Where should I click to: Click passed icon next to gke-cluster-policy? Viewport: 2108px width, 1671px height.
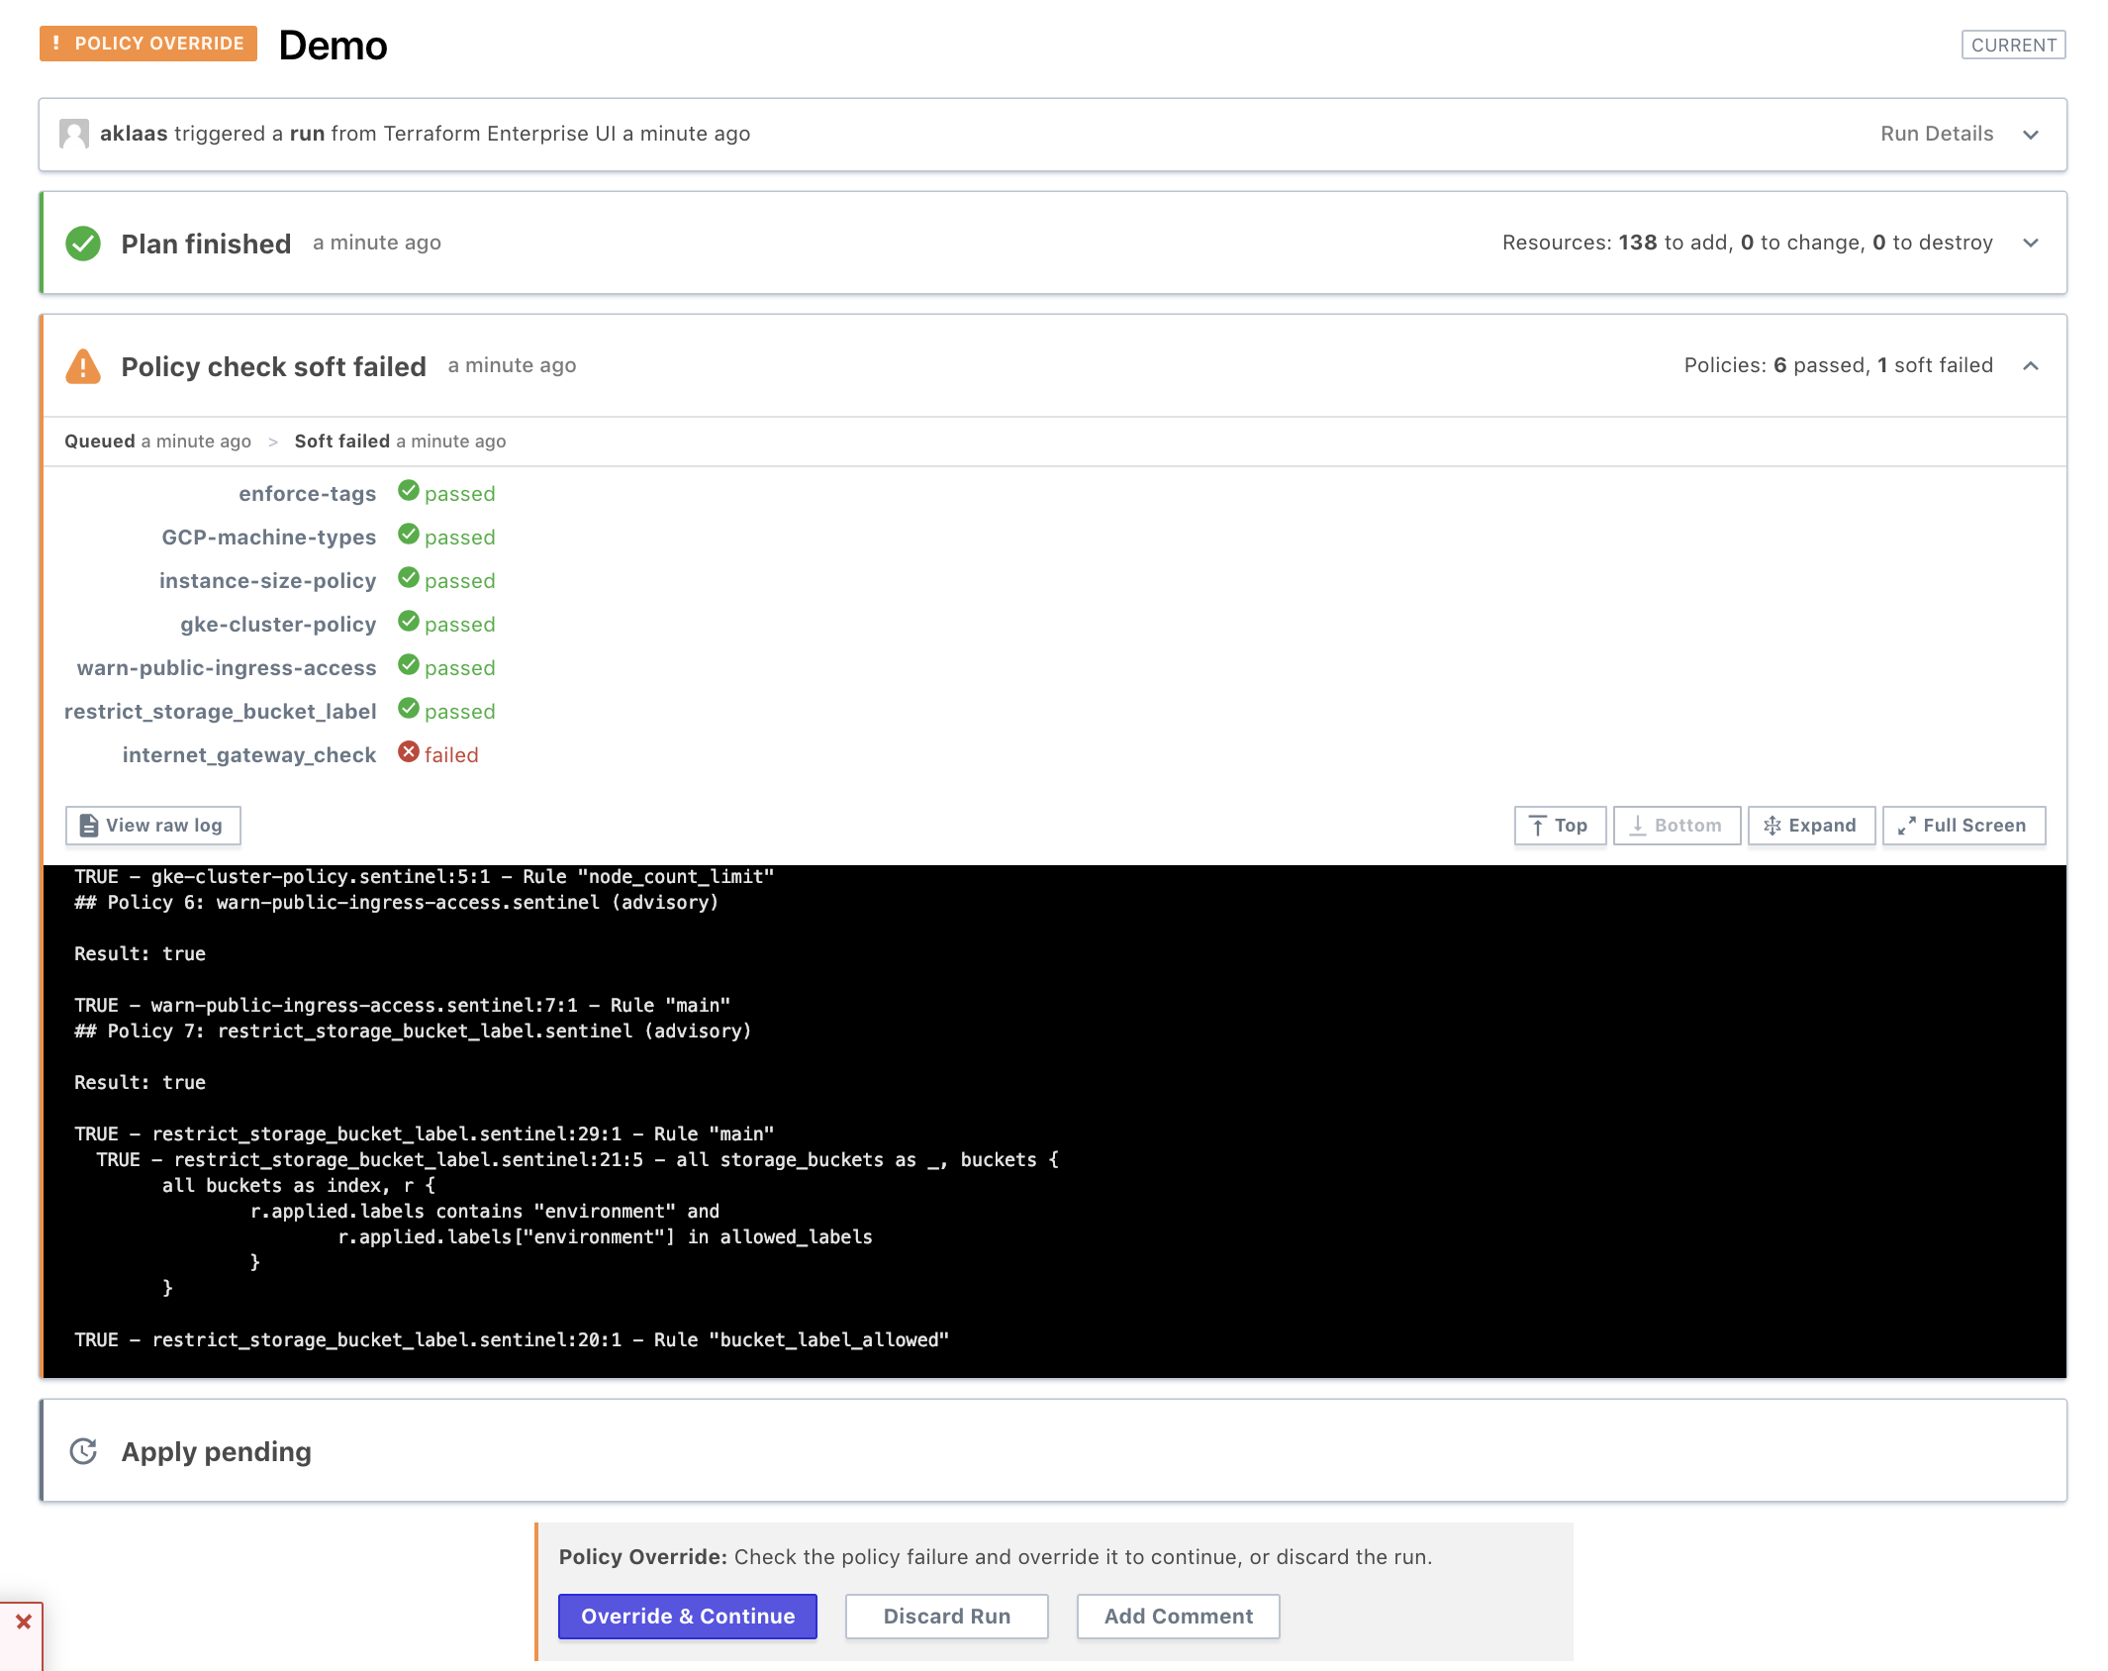point(408,622)
